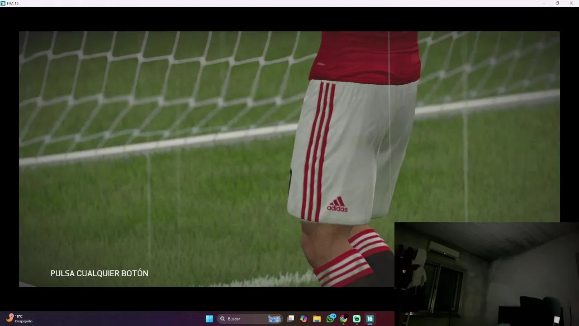Open WhatsApp from the taskbar
The height and width of the screenshot is (326, 579).
tap(330, 319)
